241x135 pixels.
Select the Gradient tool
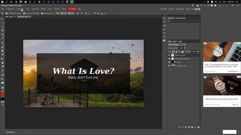[2, 58]
